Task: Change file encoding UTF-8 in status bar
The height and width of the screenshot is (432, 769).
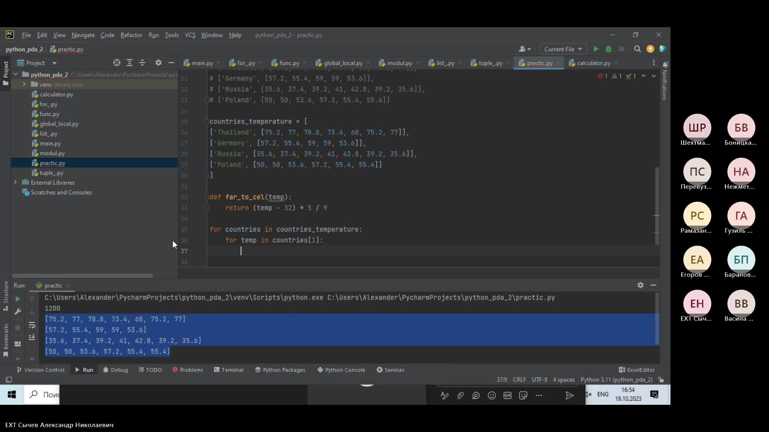Action: (x=540, y=380)
